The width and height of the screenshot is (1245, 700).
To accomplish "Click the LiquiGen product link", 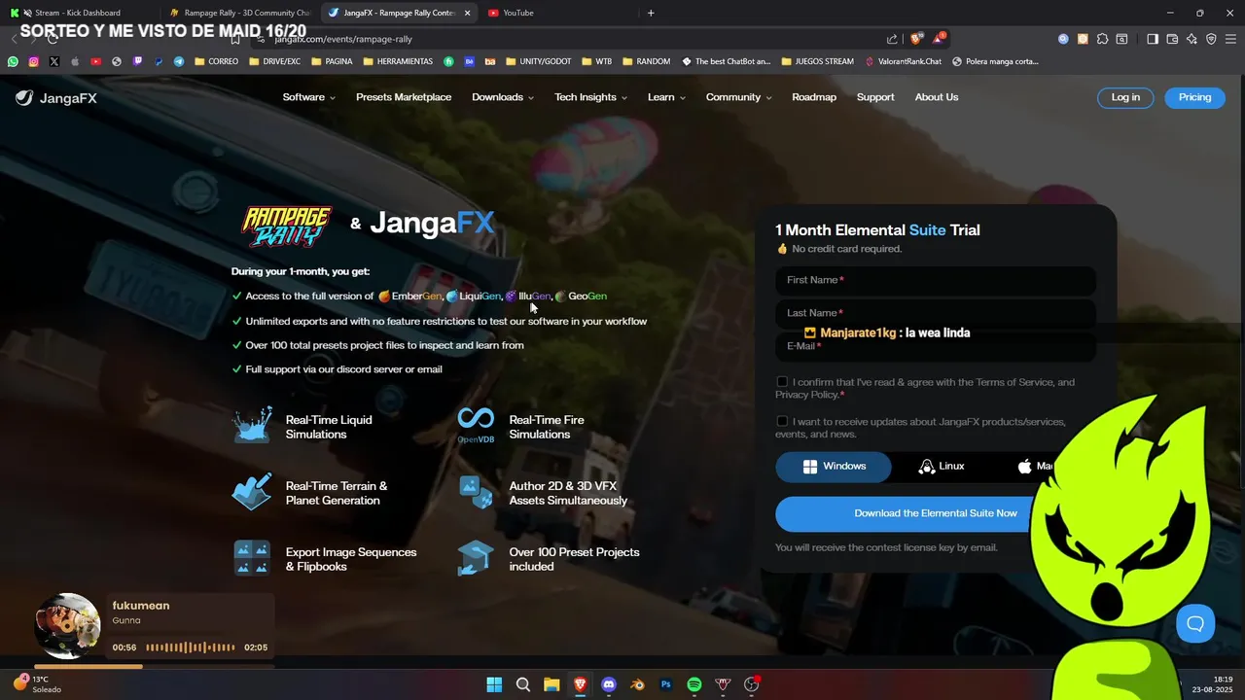I will point(474,296).
